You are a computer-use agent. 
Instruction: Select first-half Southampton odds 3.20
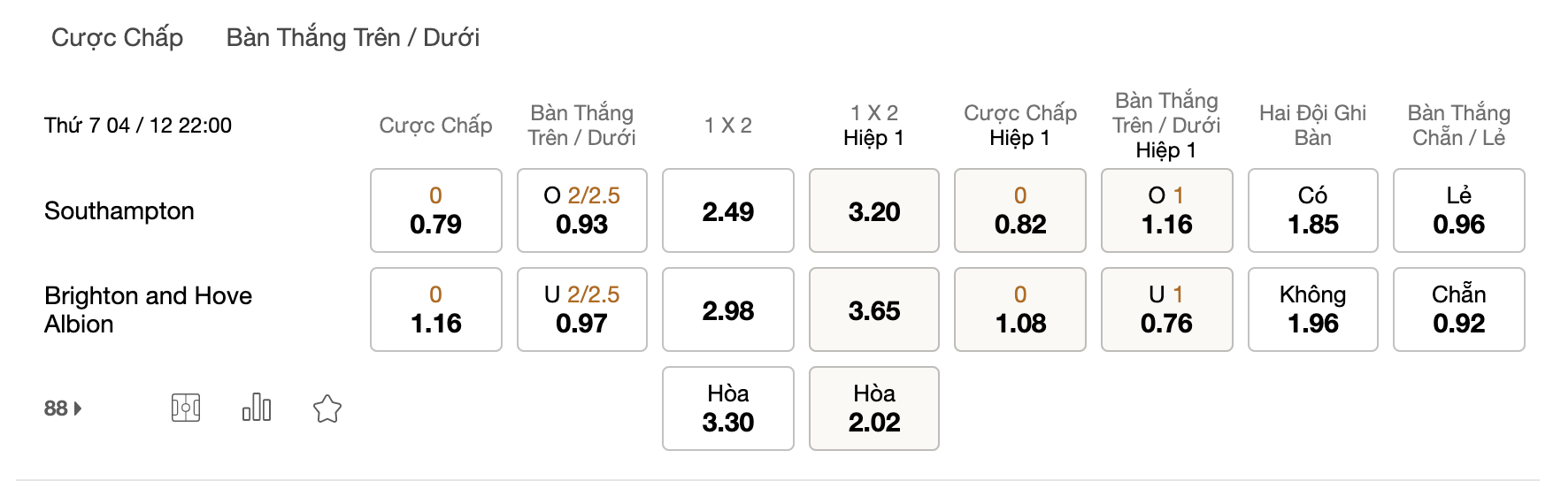click(x=874, y=210)
